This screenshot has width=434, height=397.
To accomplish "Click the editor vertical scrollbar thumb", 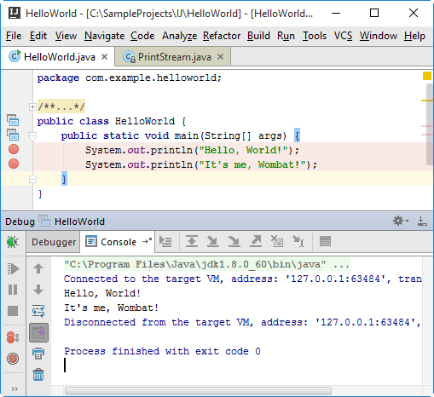I will (430, 124).
